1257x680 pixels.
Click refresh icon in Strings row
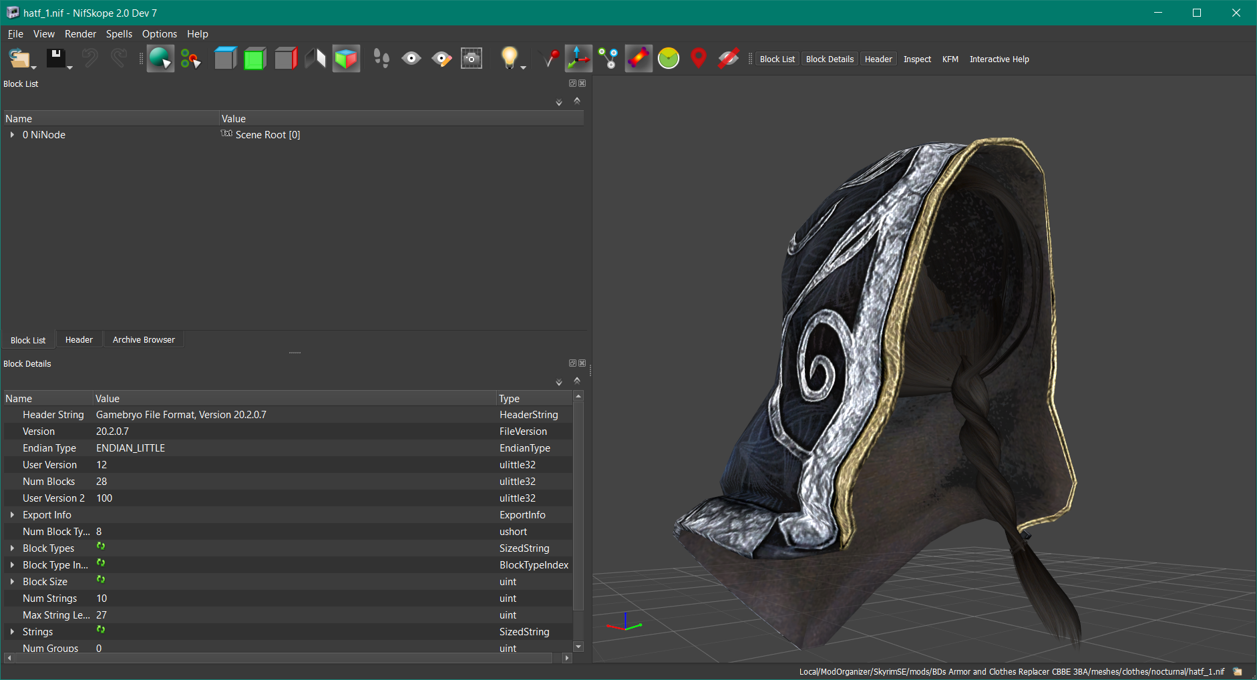tap(101, 630)
